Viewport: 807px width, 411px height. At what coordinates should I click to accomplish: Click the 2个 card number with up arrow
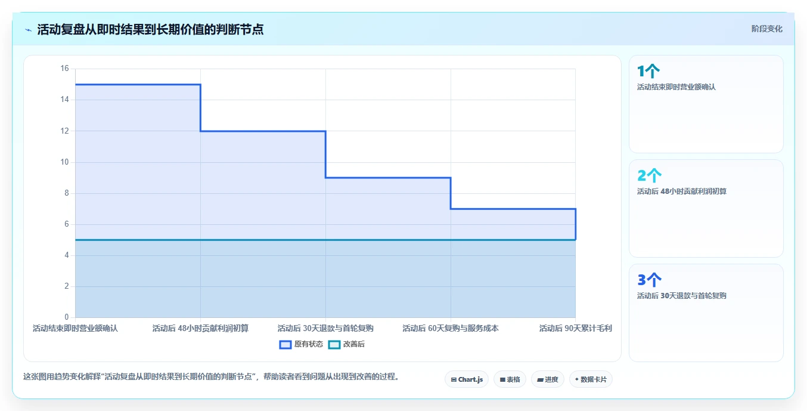pyautogui.click(x=649, y=176)
